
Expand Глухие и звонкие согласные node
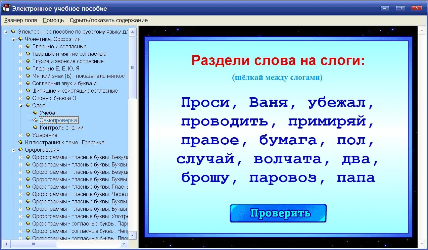(x=21, y=61)
